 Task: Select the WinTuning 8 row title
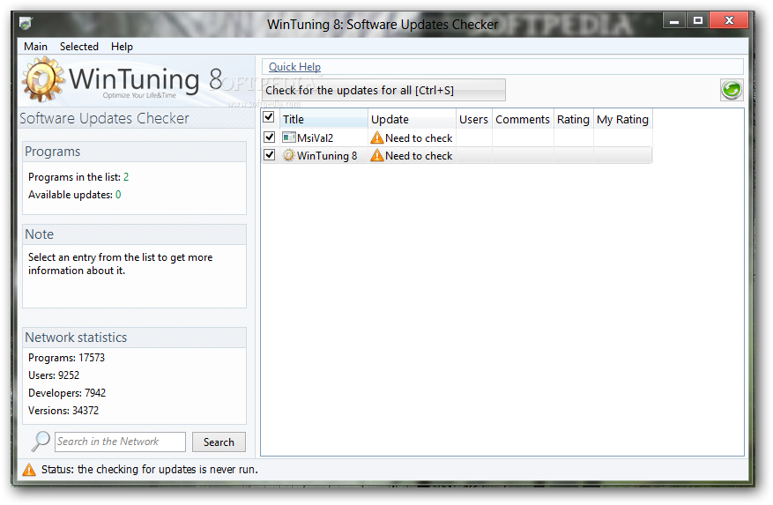tap(327, 156)
